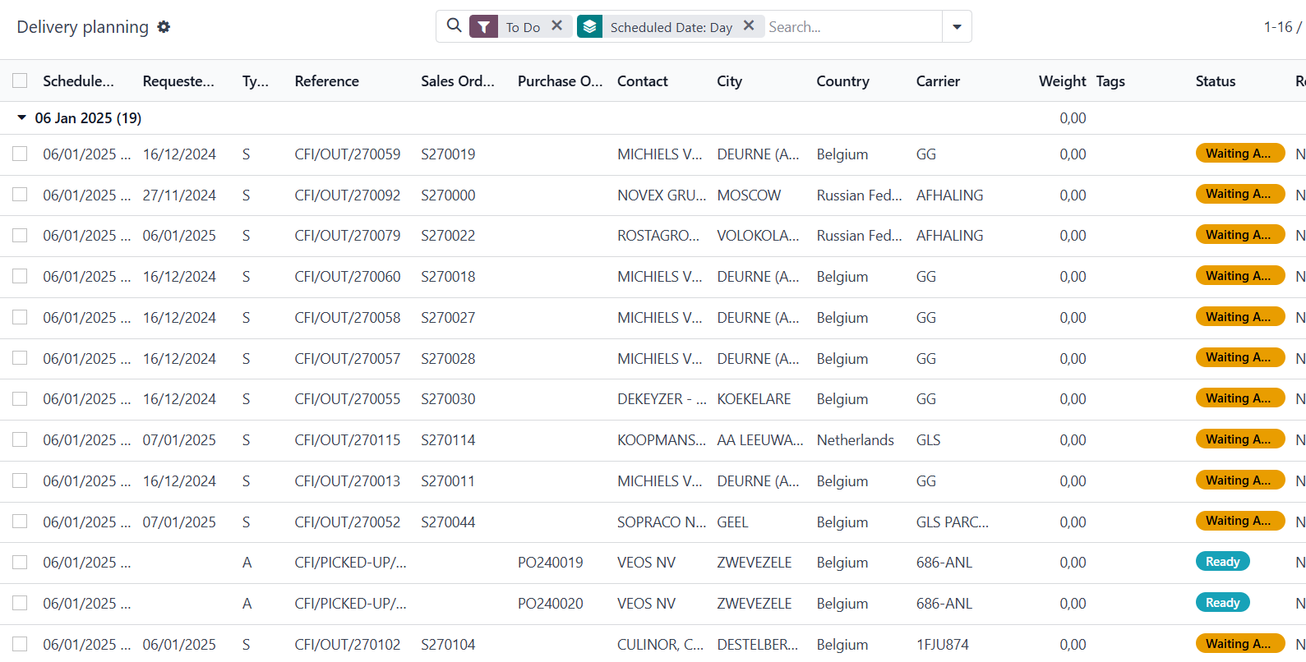1306x662 pixels.
Task: Tick checkbox for the PO240019 row
Action: click(x=20, y=563)
